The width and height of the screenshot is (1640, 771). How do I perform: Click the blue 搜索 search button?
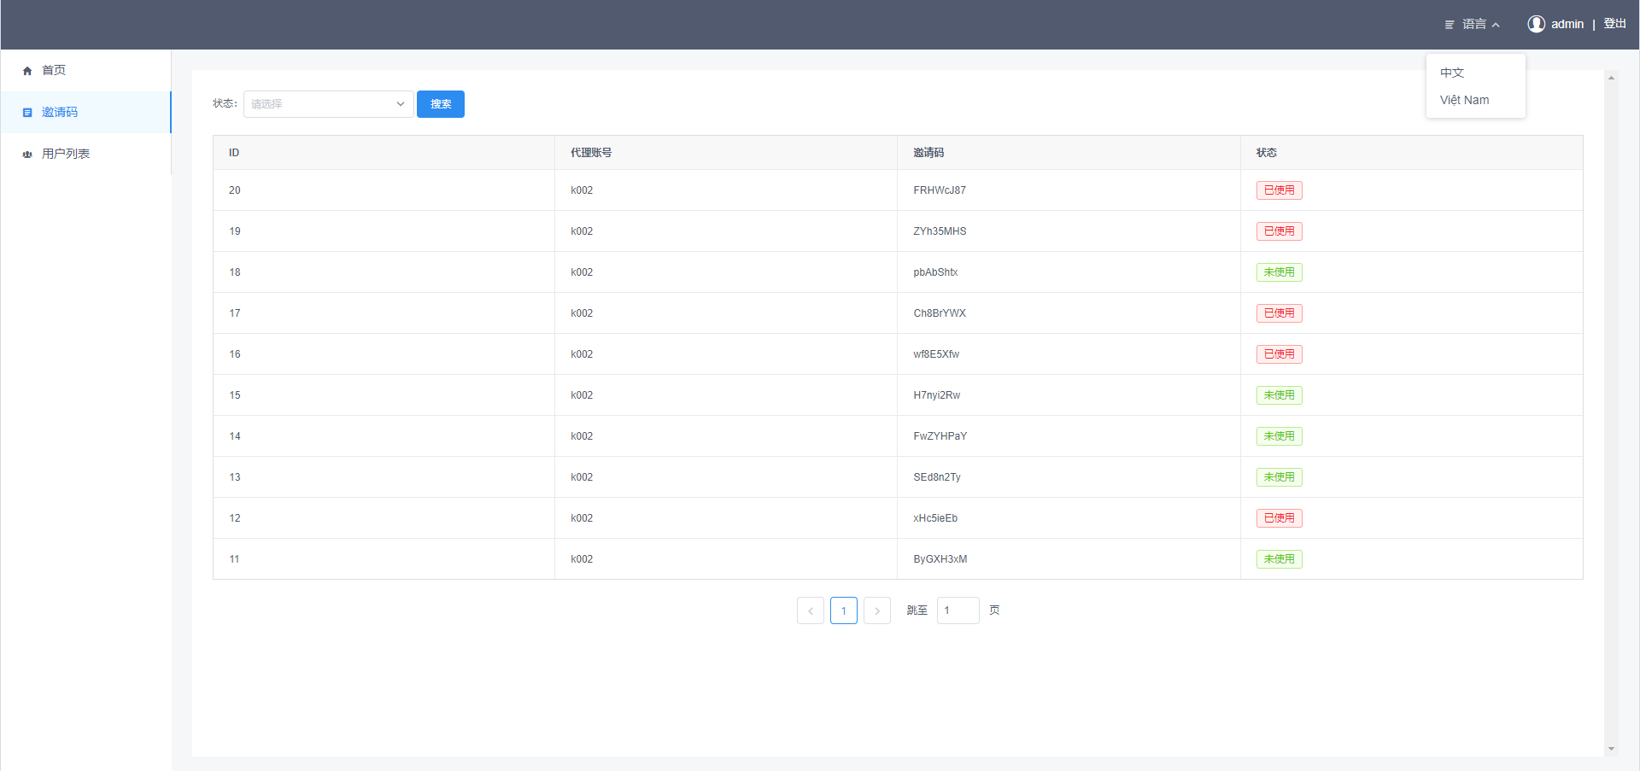(441, 104)
